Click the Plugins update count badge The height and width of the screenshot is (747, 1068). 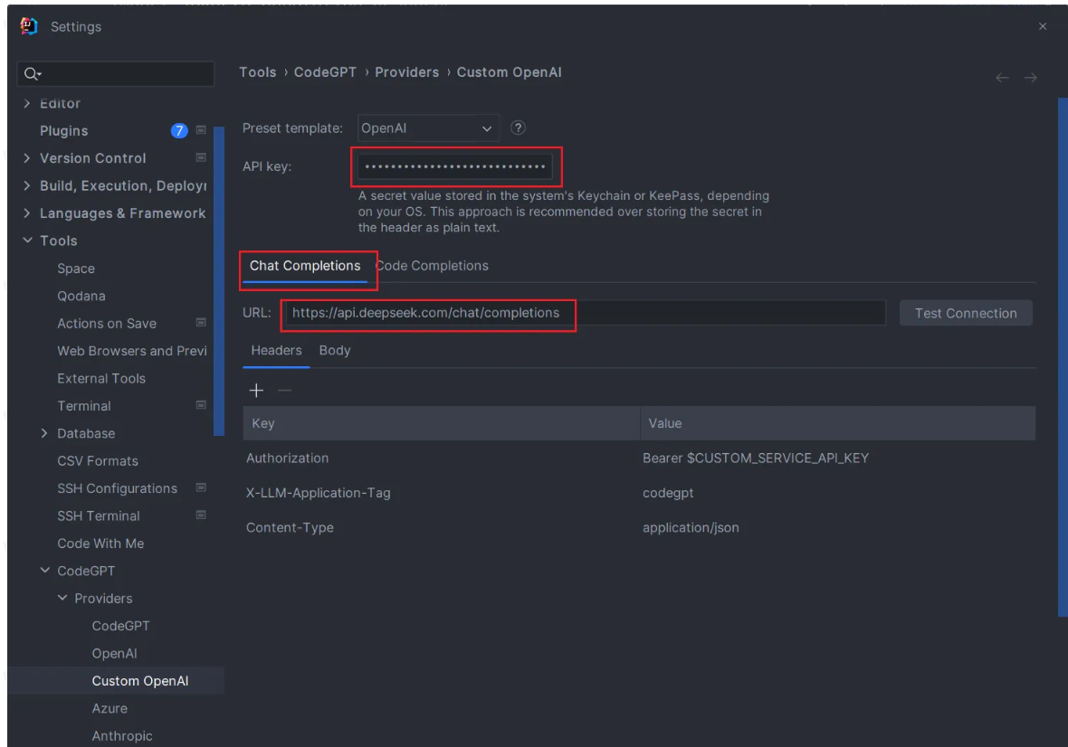click(x=179, y=130)
